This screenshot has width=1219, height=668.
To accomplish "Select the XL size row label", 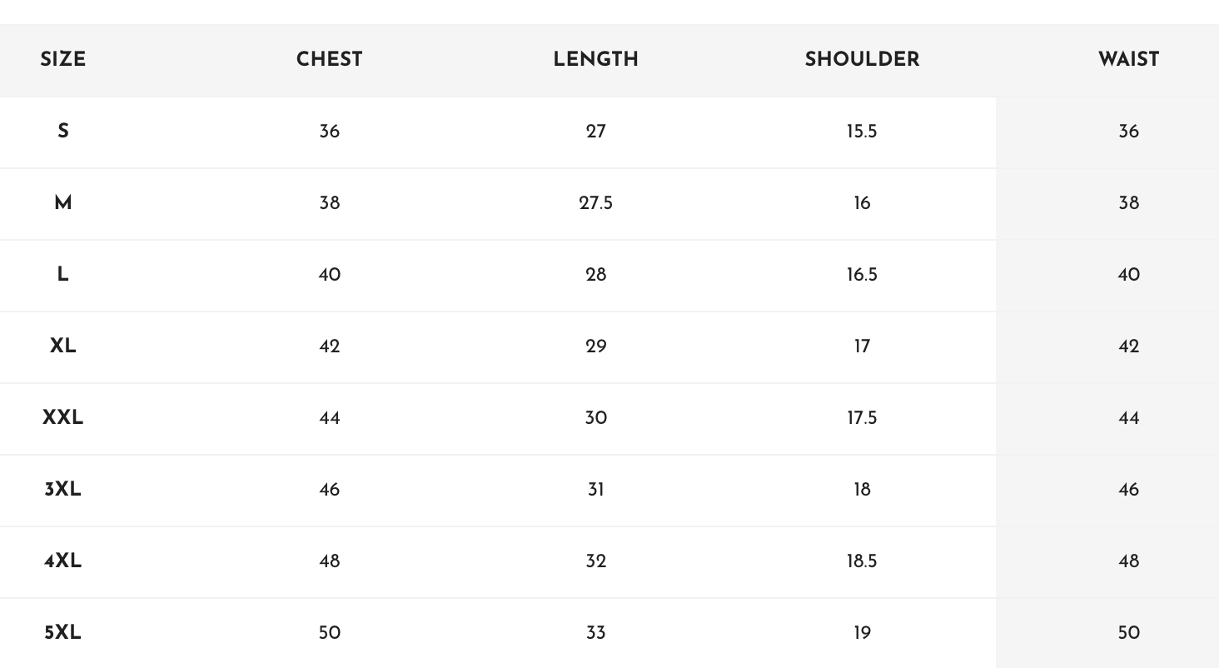I will tap(63, 346).
